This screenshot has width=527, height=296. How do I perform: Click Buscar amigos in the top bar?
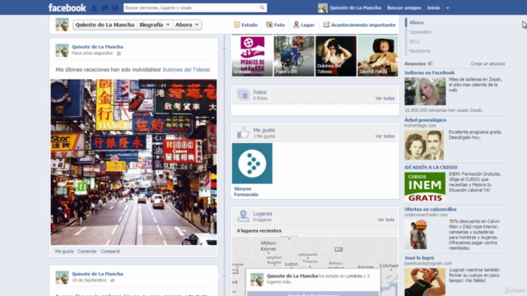pos(403,7)
